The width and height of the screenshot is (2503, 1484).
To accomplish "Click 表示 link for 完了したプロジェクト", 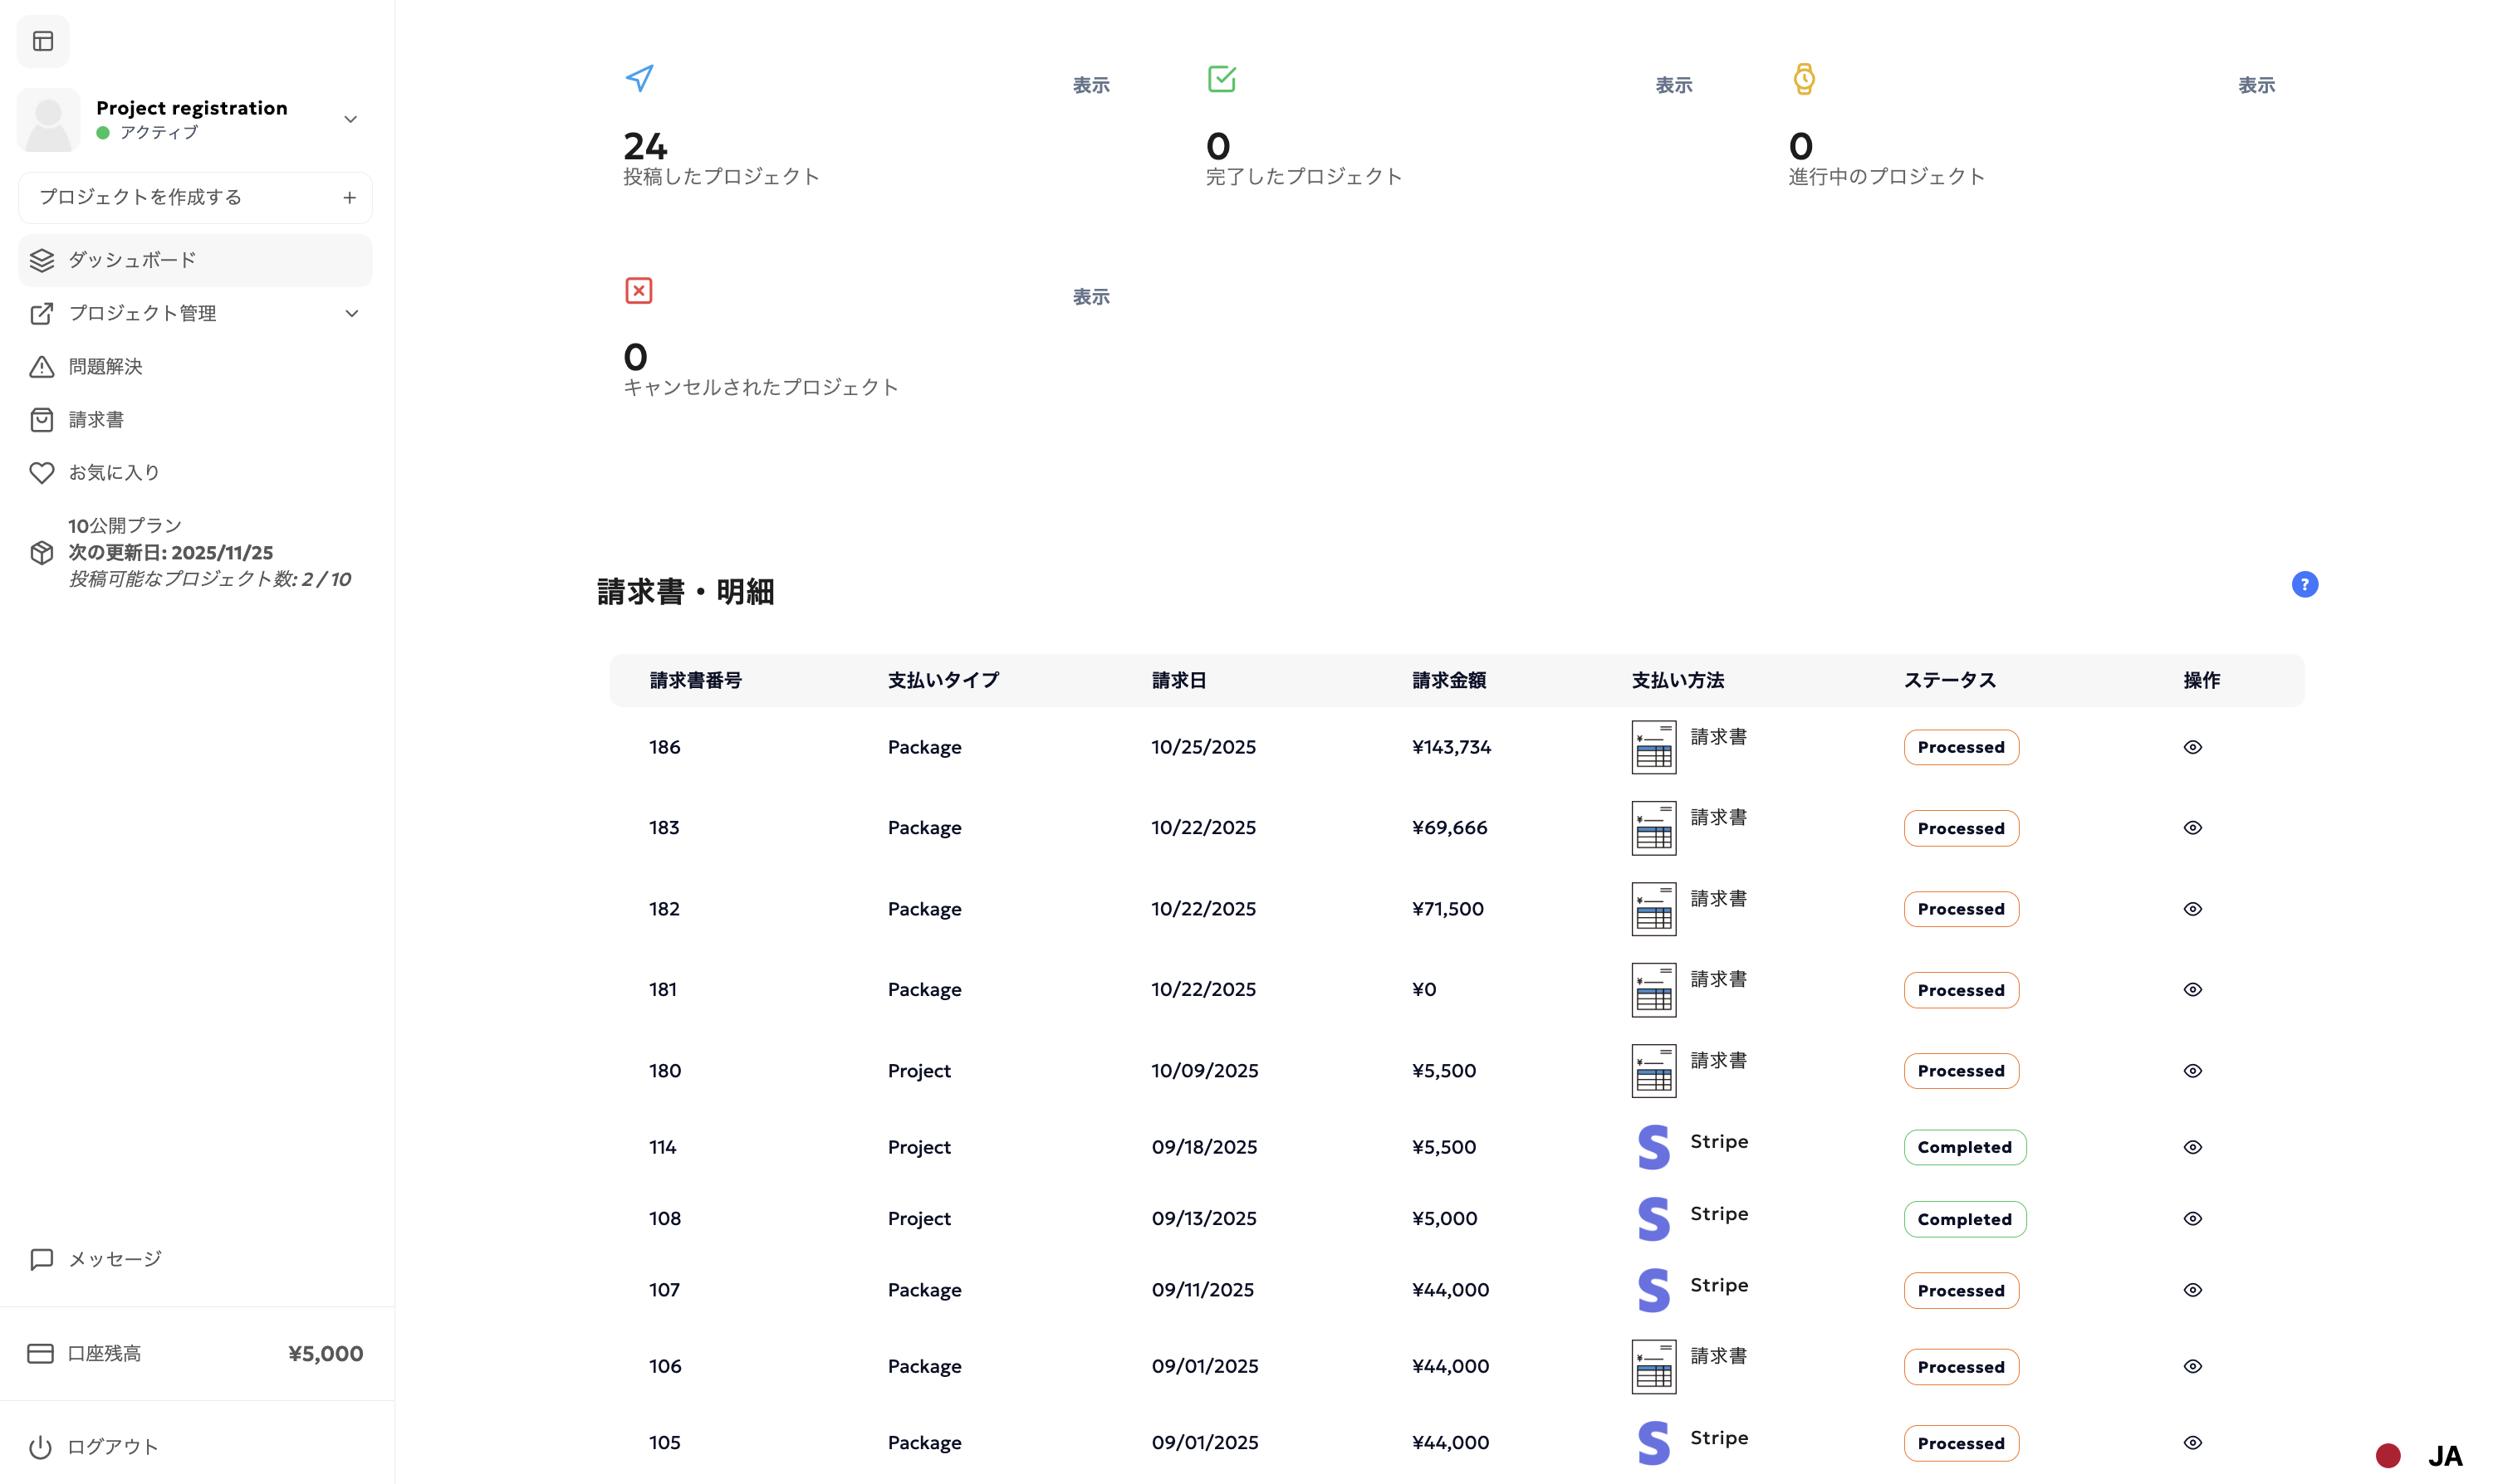I will tap(1673, 86).
